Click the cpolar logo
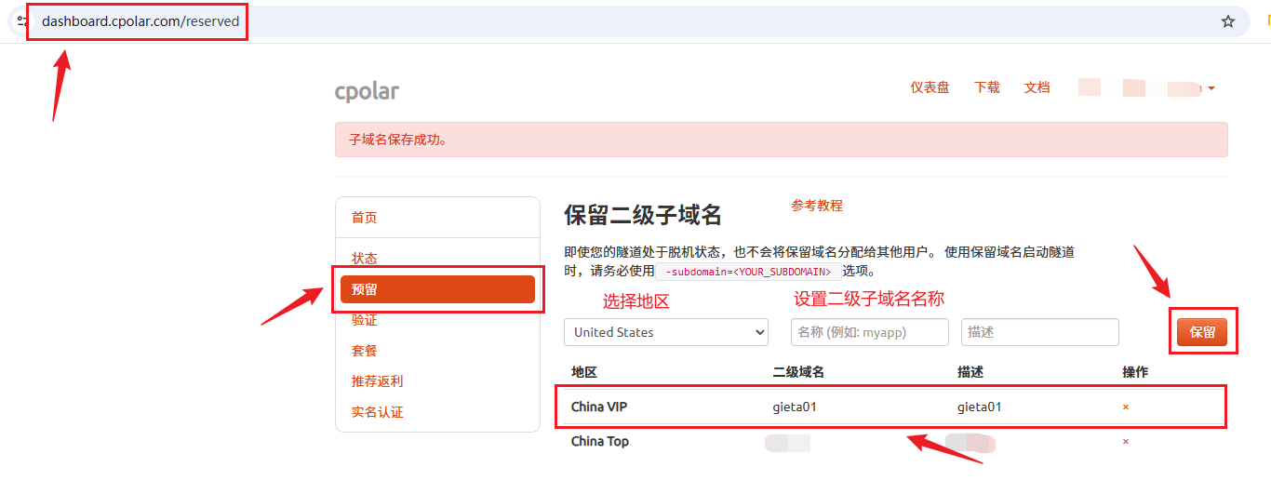 pyautogui.click(x=367, y=91)
